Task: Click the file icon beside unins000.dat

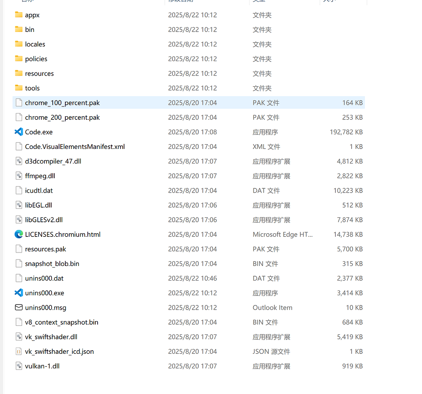Action: 19,278
